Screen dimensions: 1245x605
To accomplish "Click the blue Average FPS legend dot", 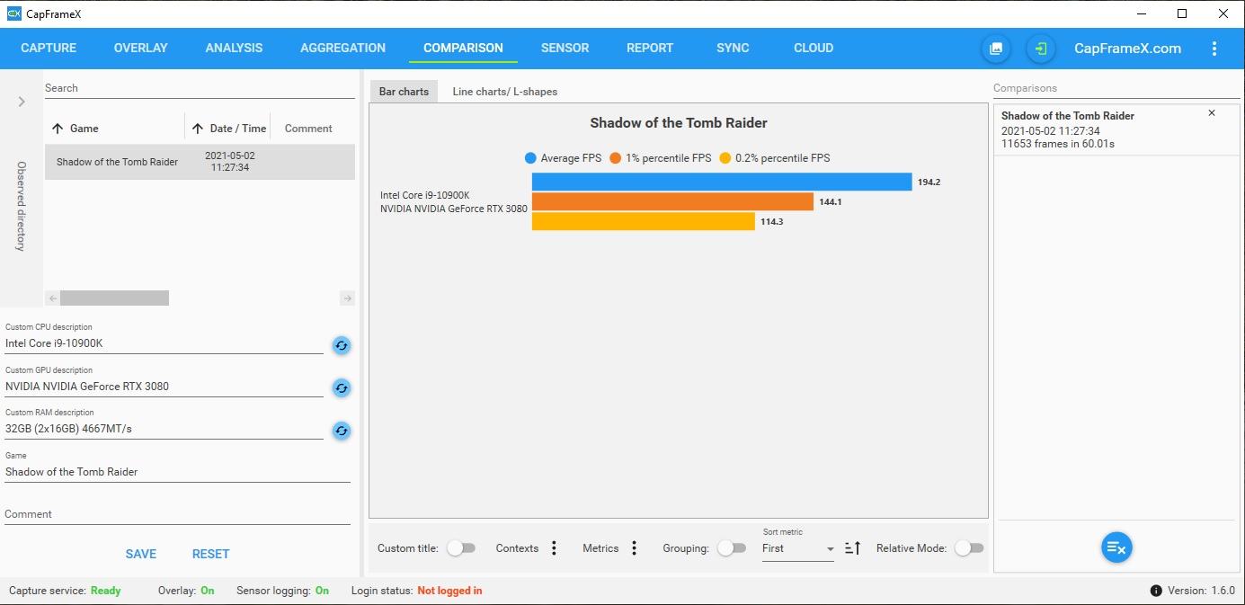I will [530, 158].
